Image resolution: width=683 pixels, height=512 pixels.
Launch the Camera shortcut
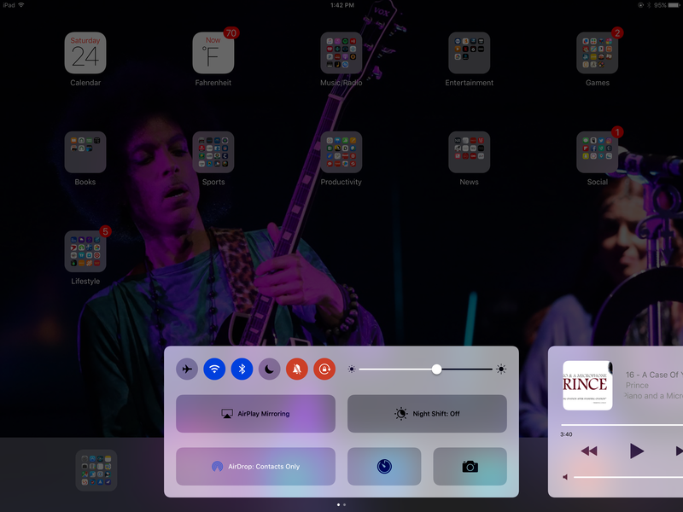(x=470, y=466)
